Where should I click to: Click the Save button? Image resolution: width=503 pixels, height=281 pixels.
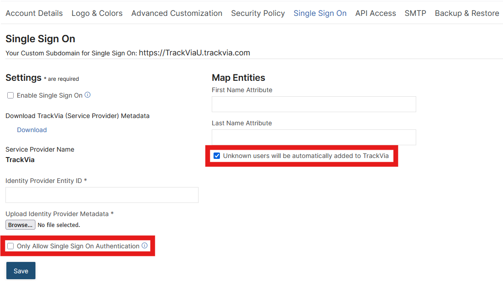[x=21, y=271]
